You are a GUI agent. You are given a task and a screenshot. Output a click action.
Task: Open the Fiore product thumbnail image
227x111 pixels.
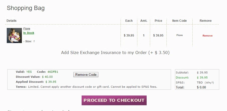(x=14, y=35)
